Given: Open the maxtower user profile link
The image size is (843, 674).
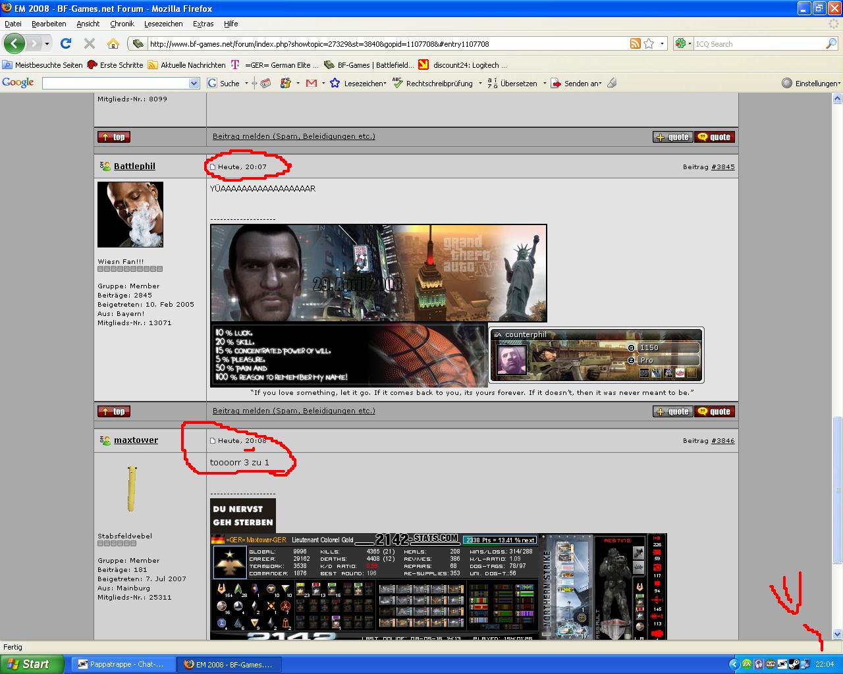Looking at the screenshot, I should (x=136, y=440).
